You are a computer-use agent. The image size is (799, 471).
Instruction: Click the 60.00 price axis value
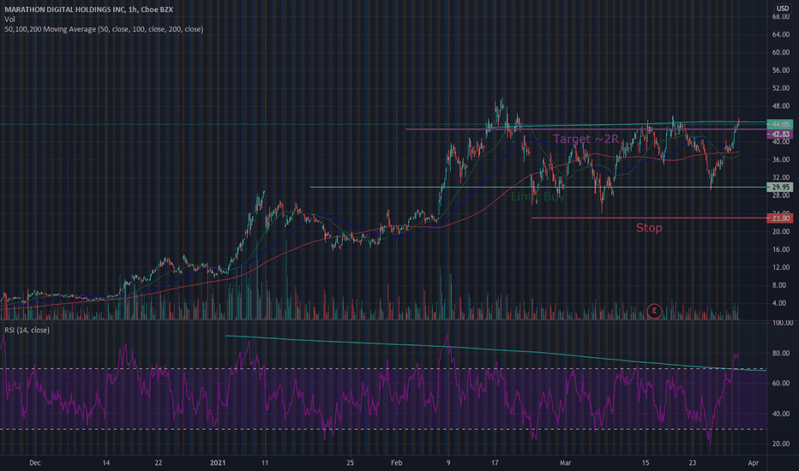pyautogui.click(x=781, y=52)
